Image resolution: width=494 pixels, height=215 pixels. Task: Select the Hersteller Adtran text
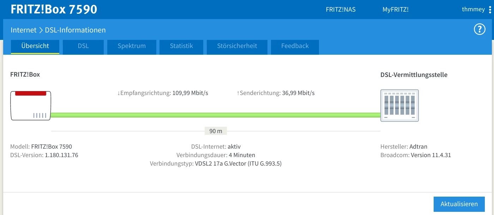pos(404,147)
